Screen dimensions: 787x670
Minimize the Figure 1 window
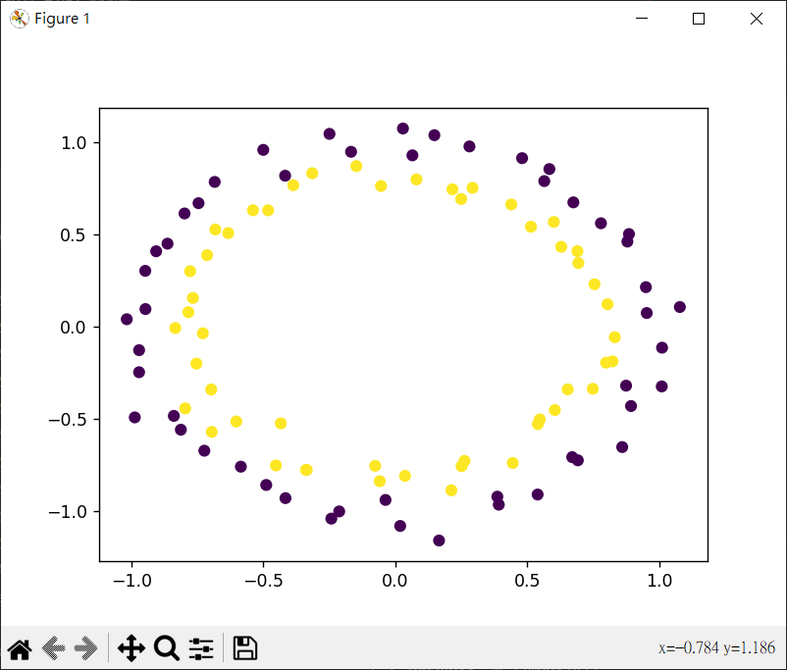pos(643,19)
